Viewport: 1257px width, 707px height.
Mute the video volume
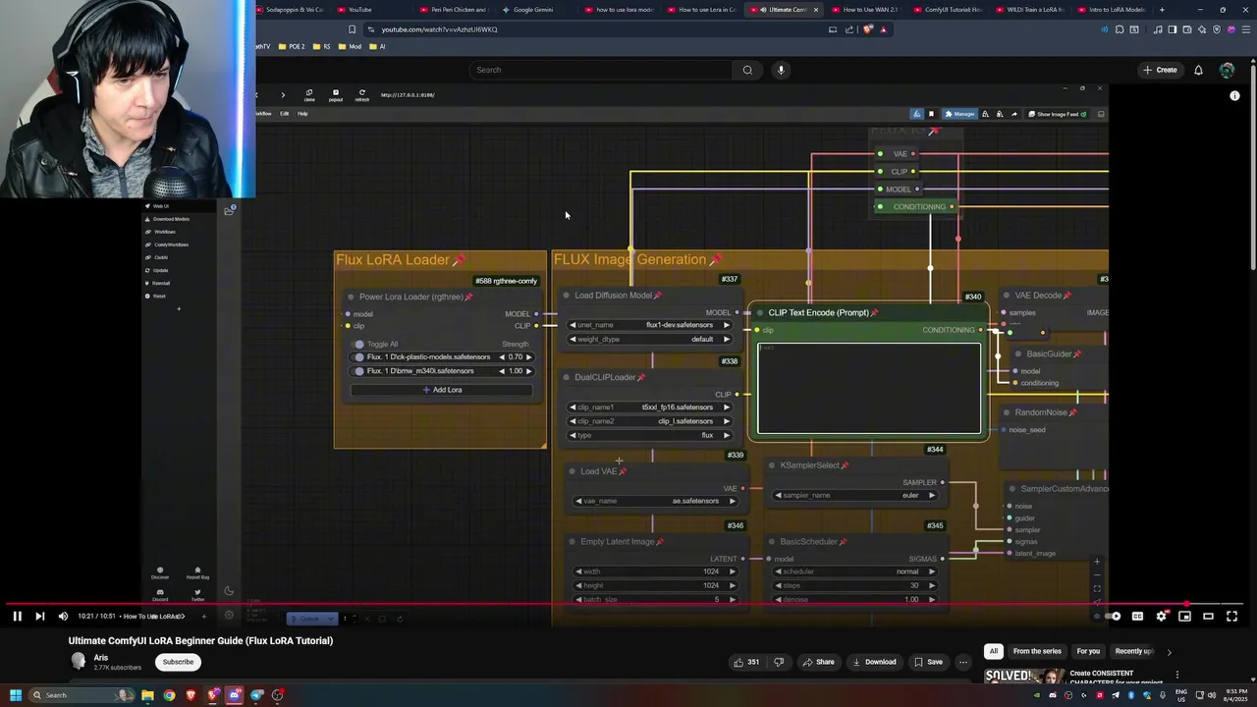tap(63, 616)
